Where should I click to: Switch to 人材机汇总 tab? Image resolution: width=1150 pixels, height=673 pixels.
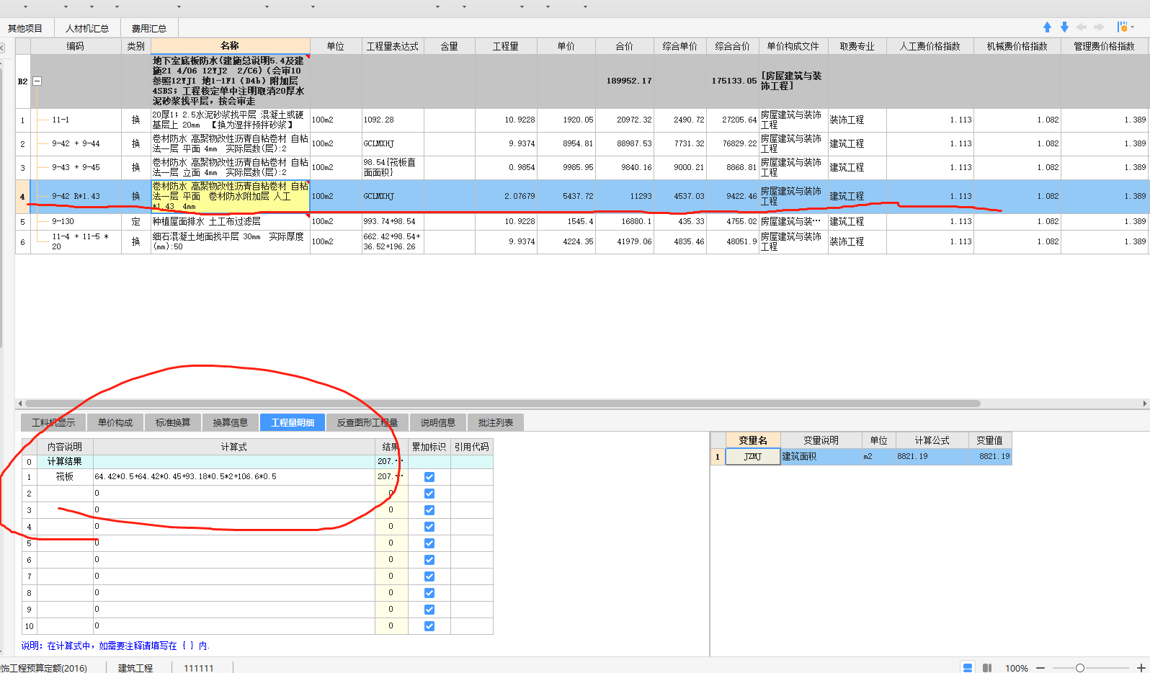87,28
